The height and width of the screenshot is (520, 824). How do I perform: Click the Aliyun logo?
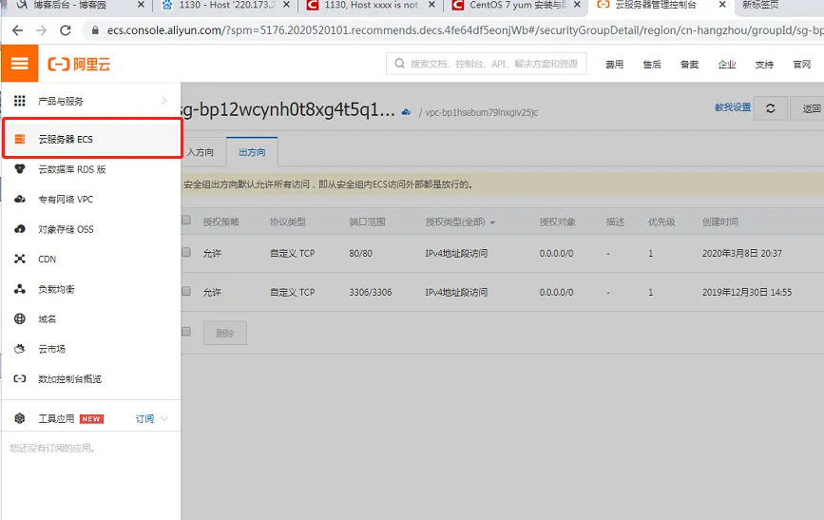[x=79, y=64]
